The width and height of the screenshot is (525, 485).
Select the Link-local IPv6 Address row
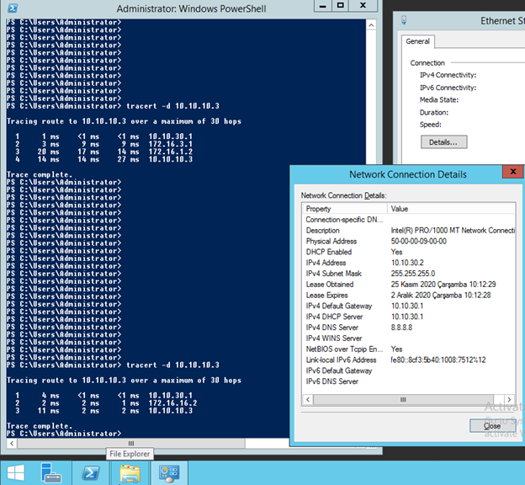[409, 360]
